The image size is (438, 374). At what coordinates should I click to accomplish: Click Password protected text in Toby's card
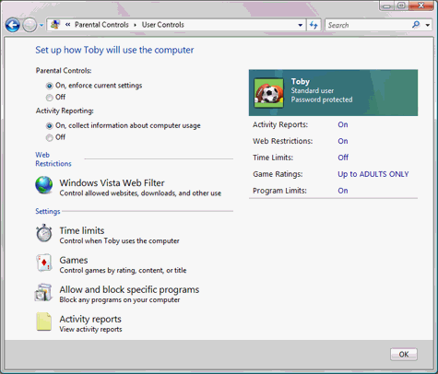pyautogui.click(x=322, y=99)
